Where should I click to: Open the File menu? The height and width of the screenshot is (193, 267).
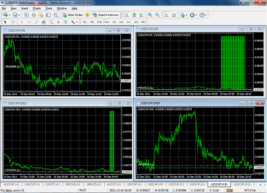click(4, 9)
